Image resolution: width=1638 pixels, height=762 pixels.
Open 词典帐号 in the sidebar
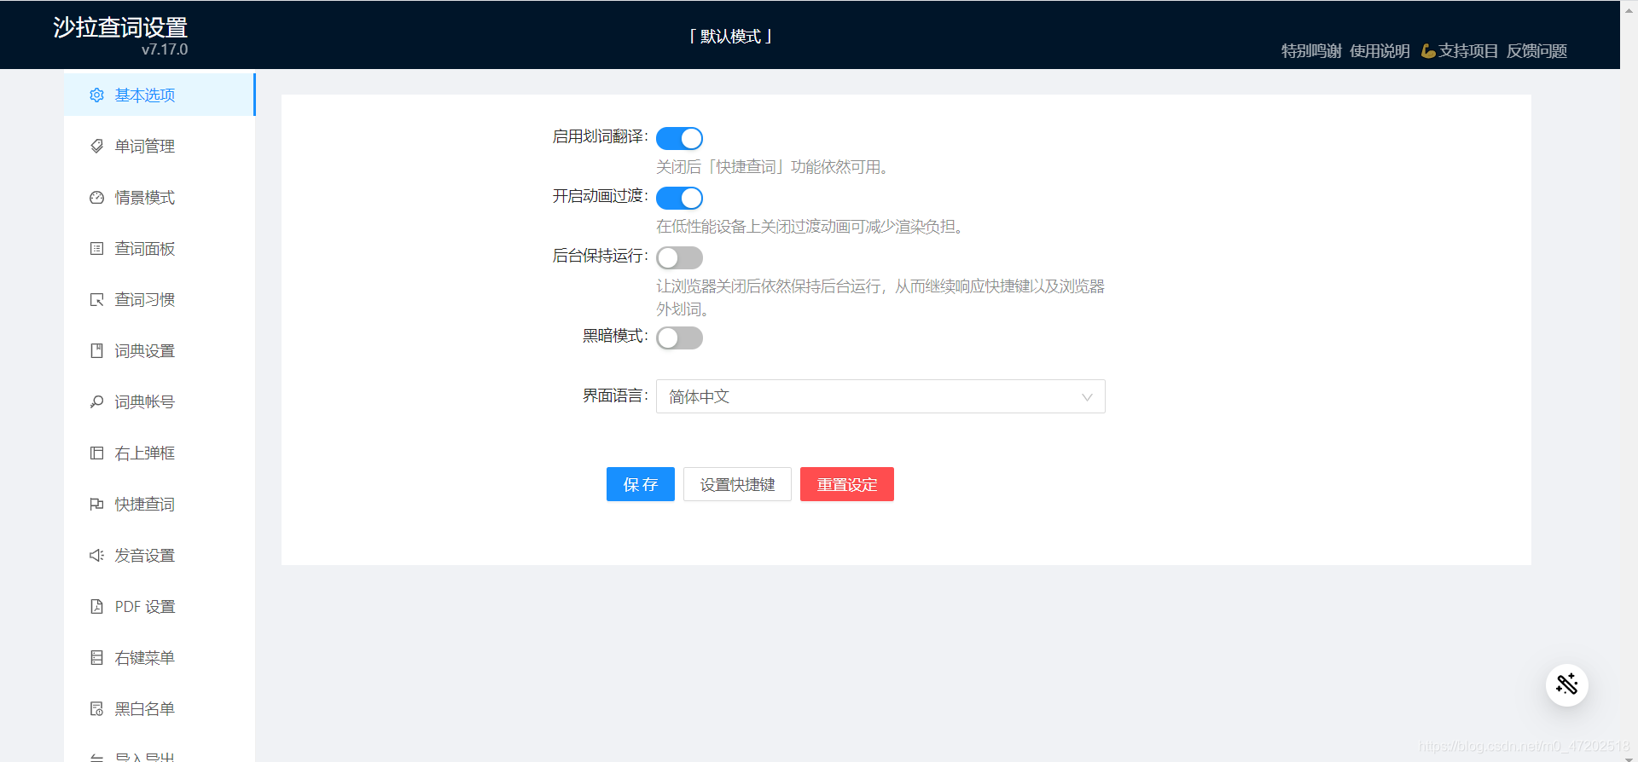point(160,401)
